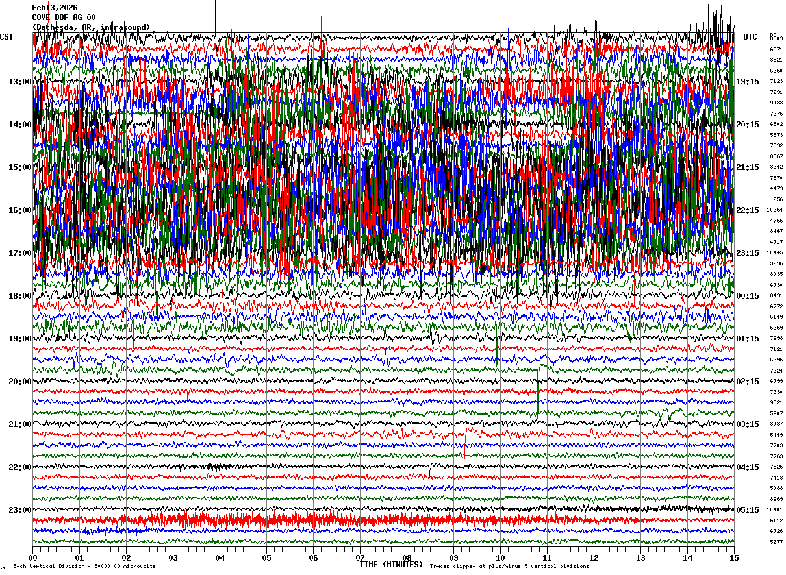
Task: Click the '13' minute axis tick label
Action: pos(640,557)
